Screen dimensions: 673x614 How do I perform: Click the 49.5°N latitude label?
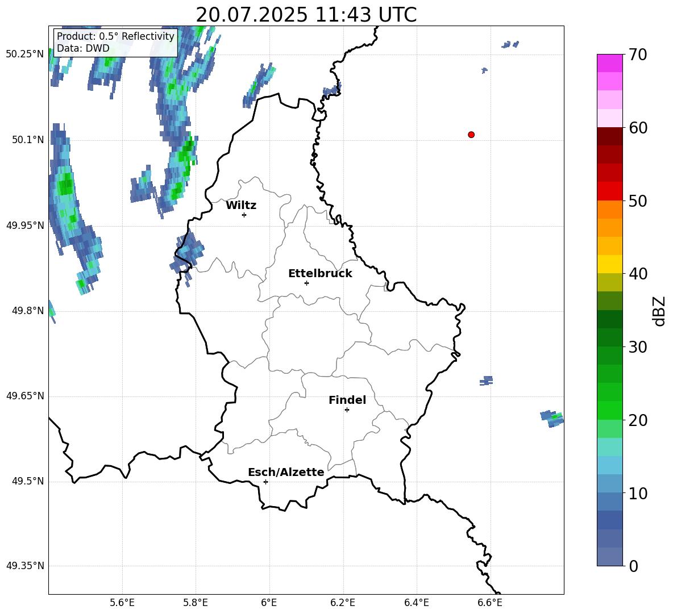point(28,481)
